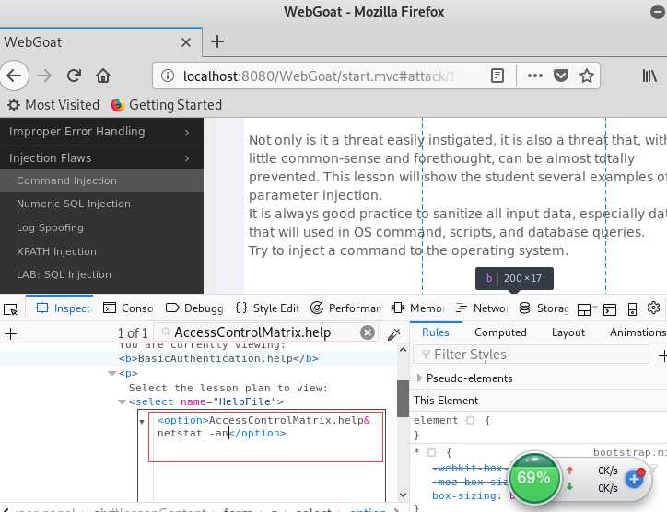The image size is (667, 512).
Task: Click devtools icon left of settings gear
Action: click(x=632, y=309)
